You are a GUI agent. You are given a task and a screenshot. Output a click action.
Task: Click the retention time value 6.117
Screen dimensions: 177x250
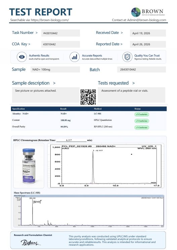(x=69, y=140)
